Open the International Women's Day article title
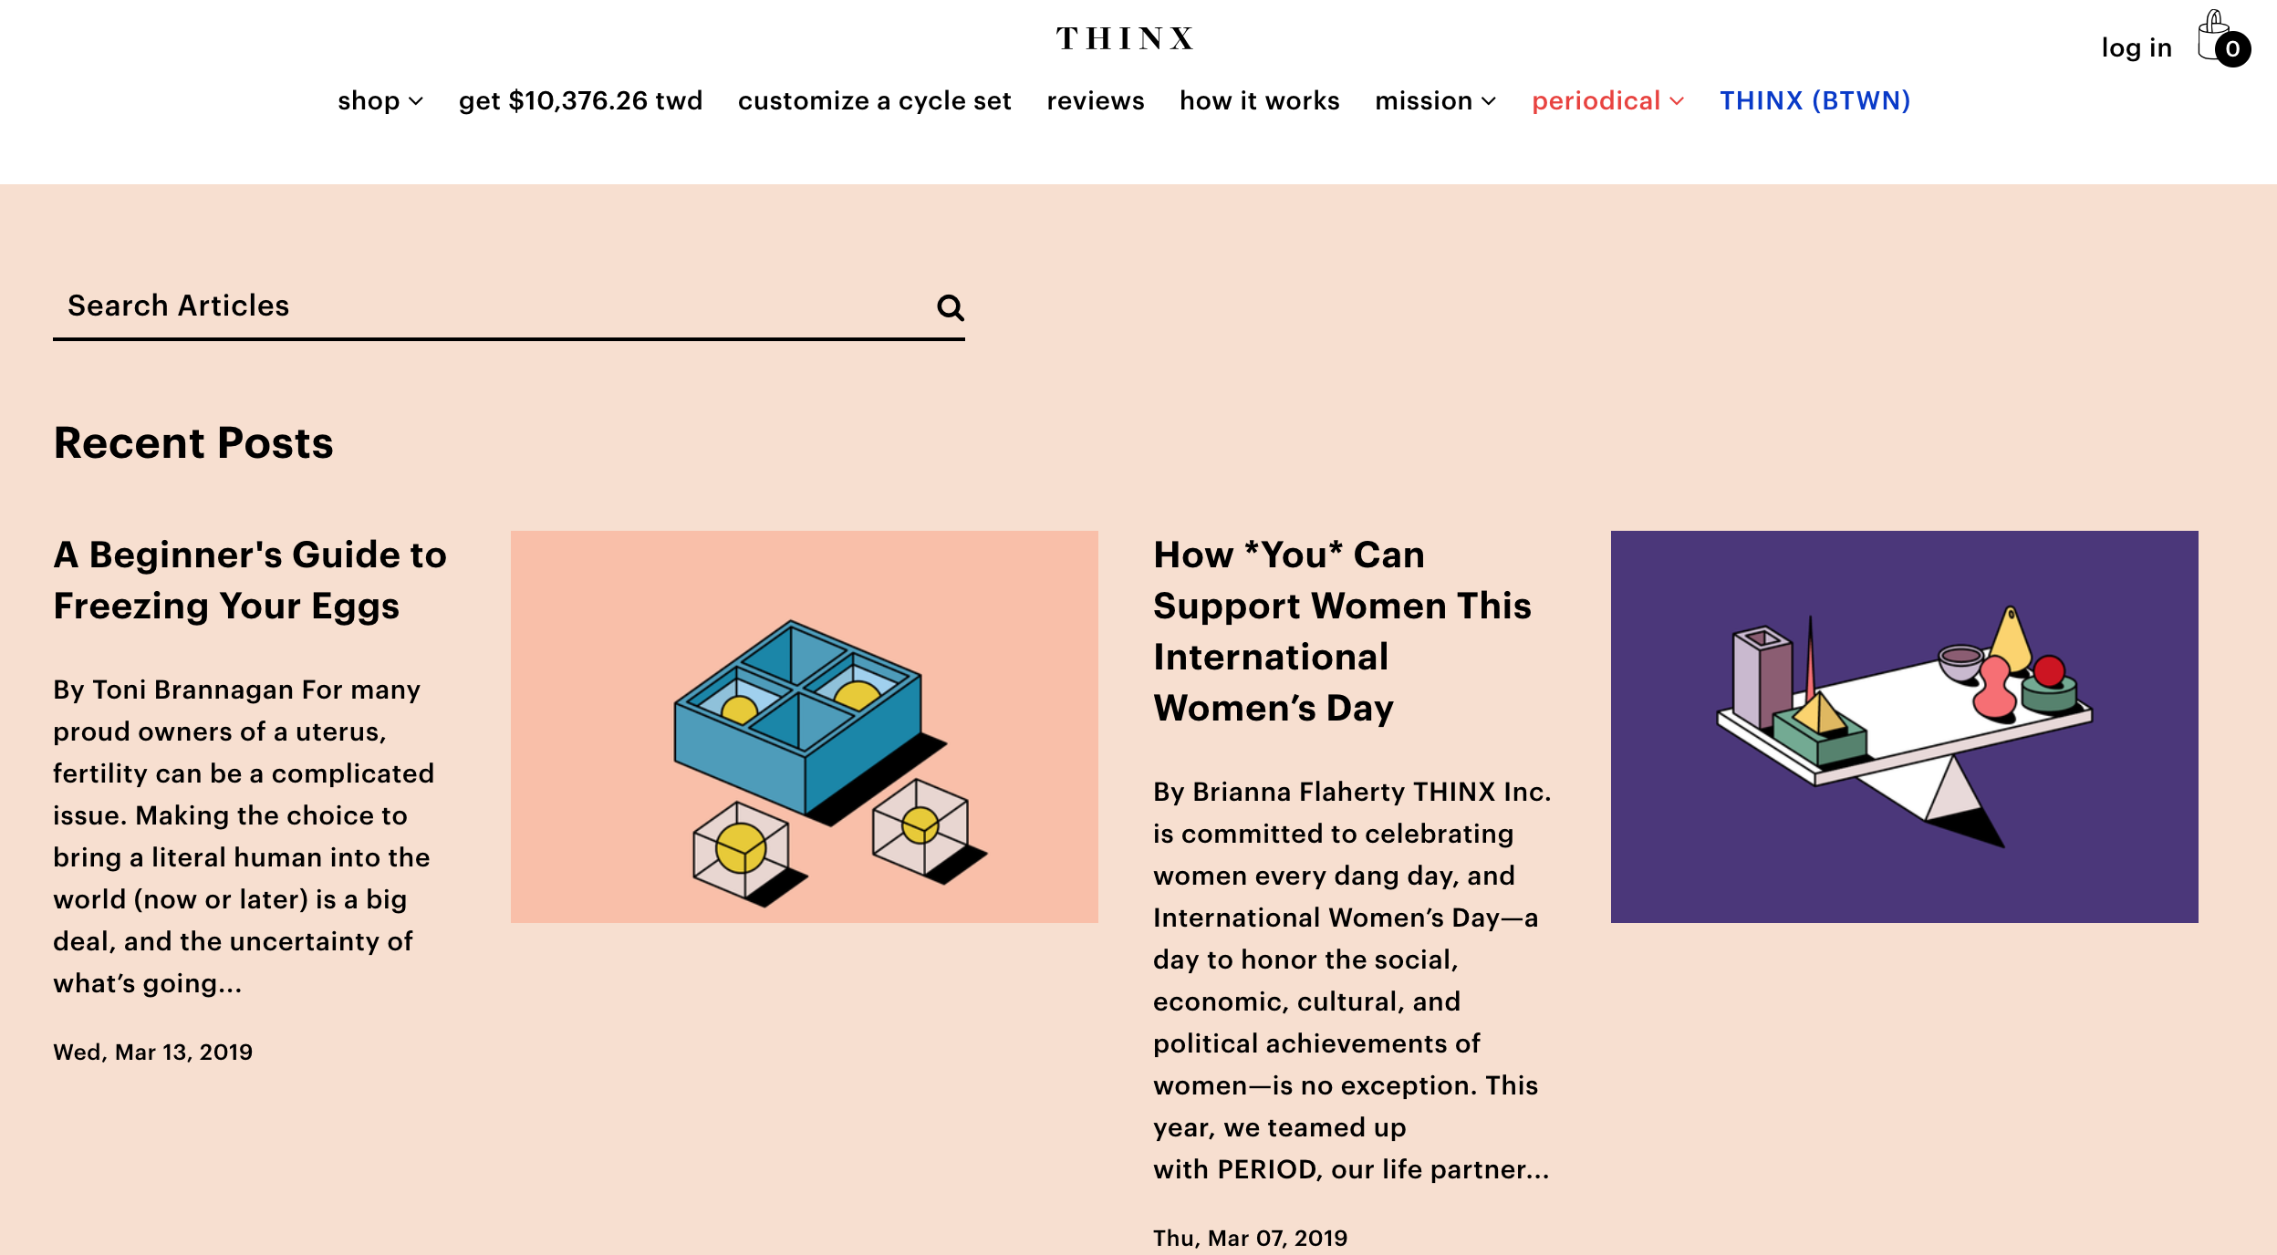The image size is (2277, 1255). (1341, 631)
